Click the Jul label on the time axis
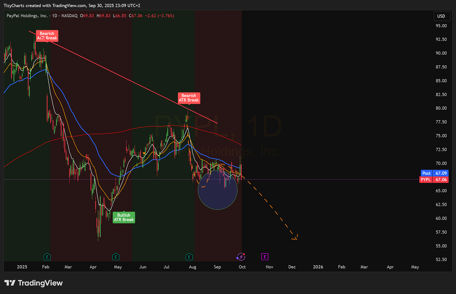 167,267
